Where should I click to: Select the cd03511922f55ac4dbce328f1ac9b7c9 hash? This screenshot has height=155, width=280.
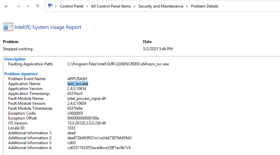[x=99, y=148]
